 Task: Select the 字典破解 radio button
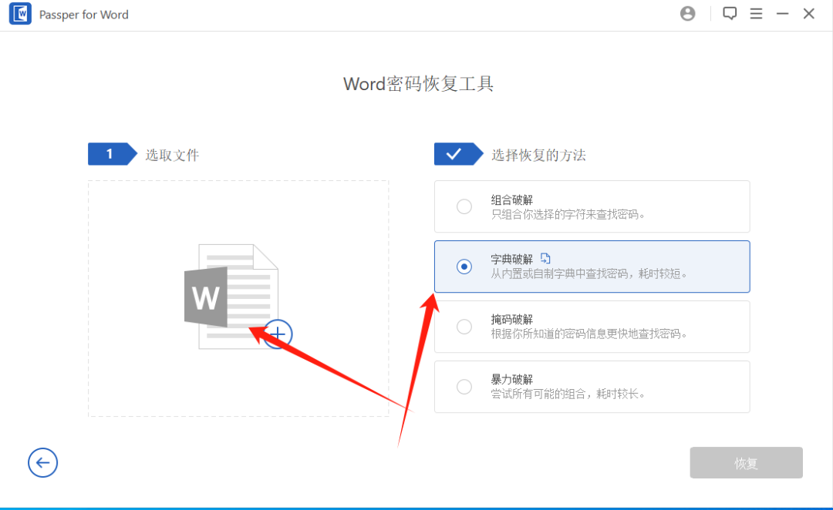tap(464, 267)
